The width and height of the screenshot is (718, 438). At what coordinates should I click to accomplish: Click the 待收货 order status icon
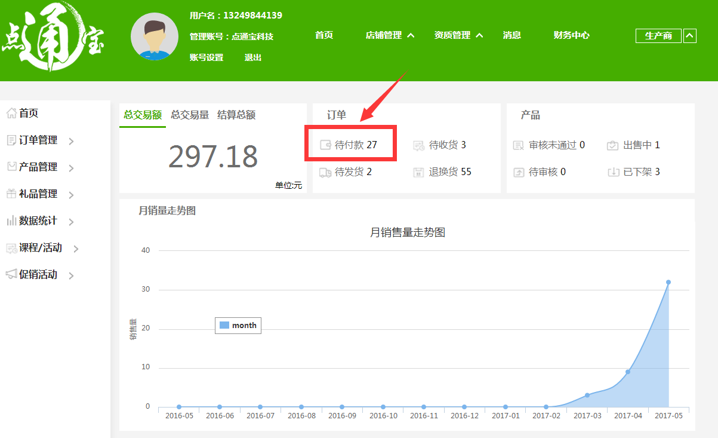coord(419,145)
